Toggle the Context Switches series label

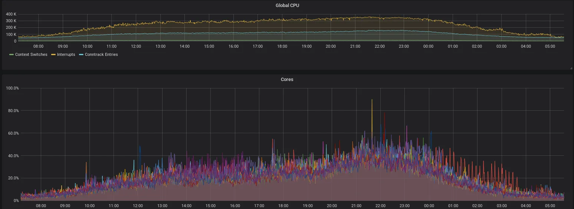coord(31,55)
